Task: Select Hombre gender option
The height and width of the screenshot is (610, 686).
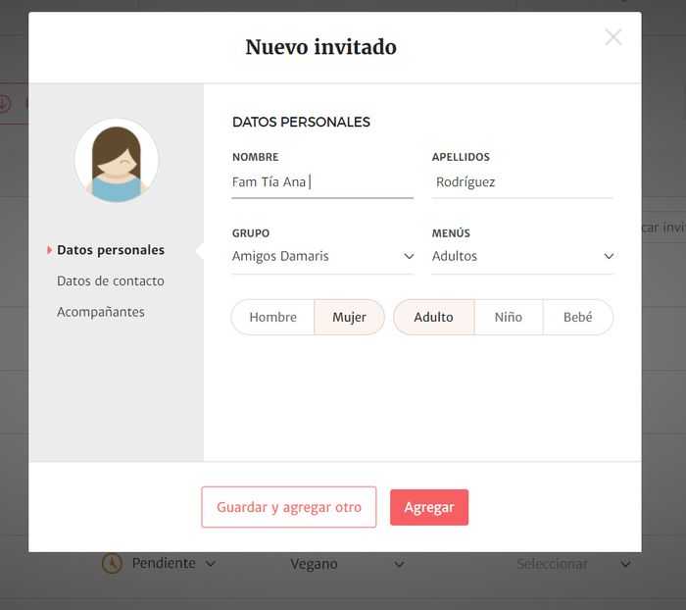Action: 273,317
